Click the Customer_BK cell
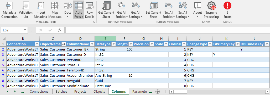 click(80, 49)
